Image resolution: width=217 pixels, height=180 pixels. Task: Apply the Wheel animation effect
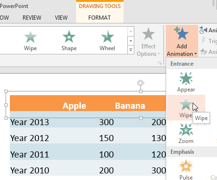108,41
